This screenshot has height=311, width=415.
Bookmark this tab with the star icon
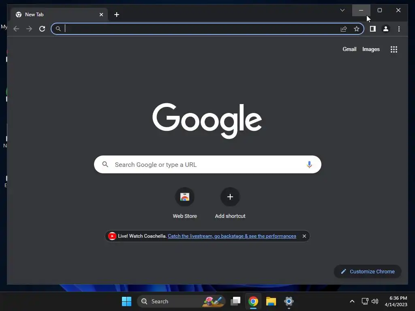[357, 29]
